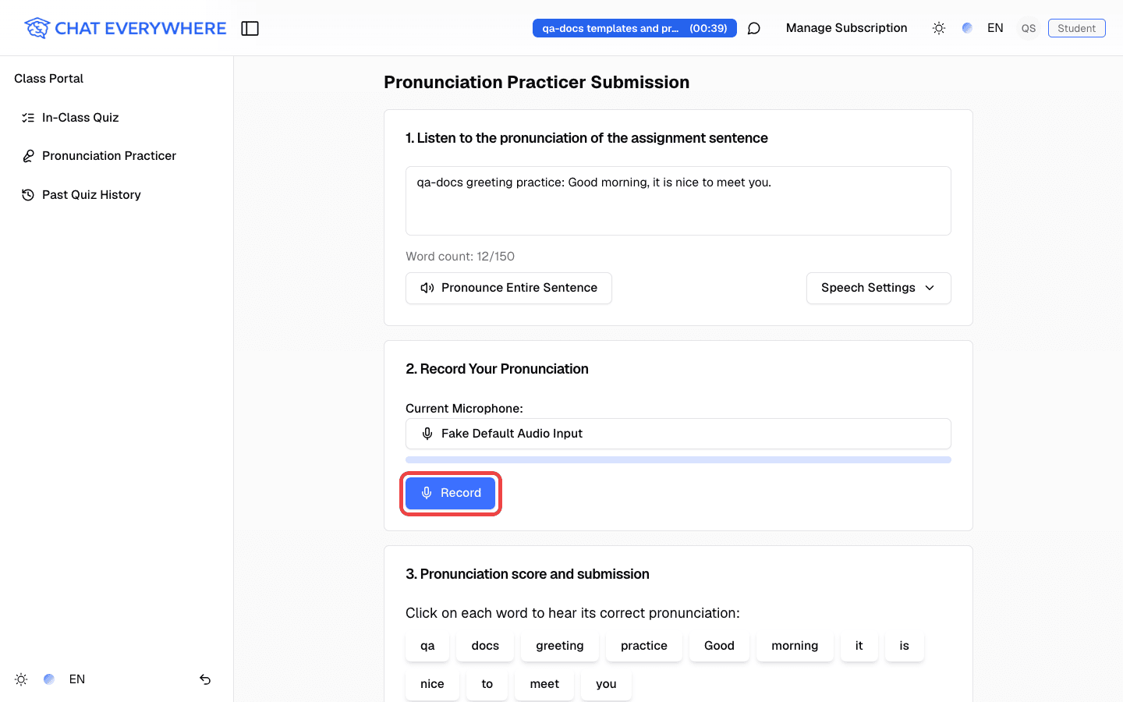The height and width of the screenshot is (702, 1123).
Task: Expand the Speech Settings dropdown
Action: click(878, 288)
